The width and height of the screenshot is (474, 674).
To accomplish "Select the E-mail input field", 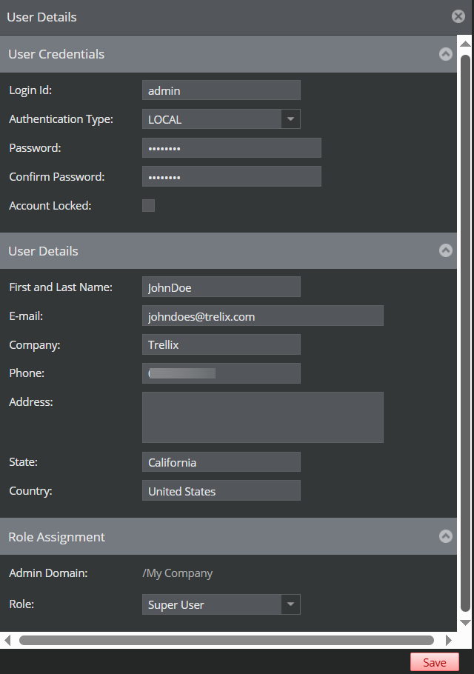I will click(263, 316).
